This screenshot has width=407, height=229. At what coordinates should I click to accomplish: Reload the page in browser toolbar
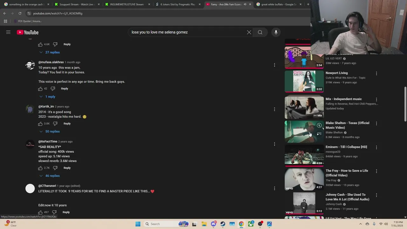(x=20, y=13)
